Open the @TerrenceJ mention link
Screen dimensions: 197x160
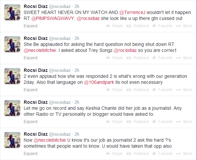click(x=132, y=12)
